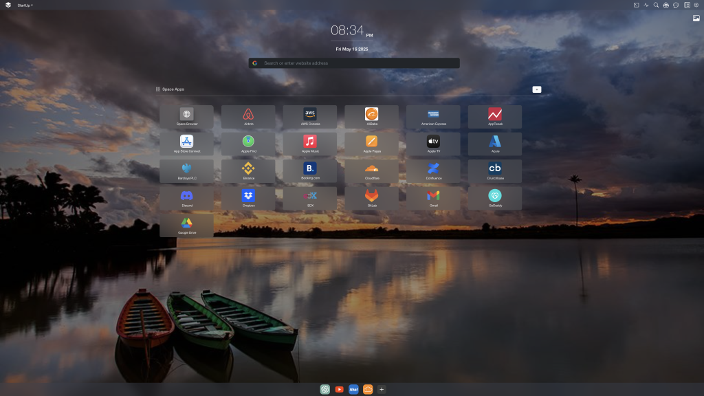
Task: Open ChatGPT from the bottom dock
Action: 325,389
